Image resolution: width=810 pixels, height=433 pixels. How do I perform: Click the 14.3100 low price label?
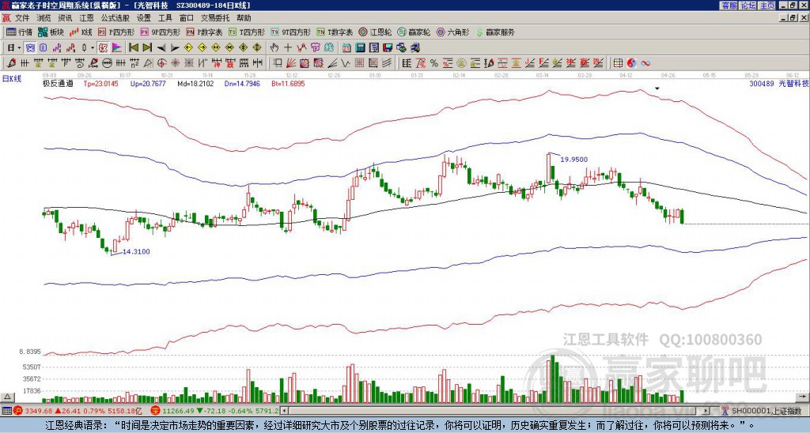click(136, 251)
